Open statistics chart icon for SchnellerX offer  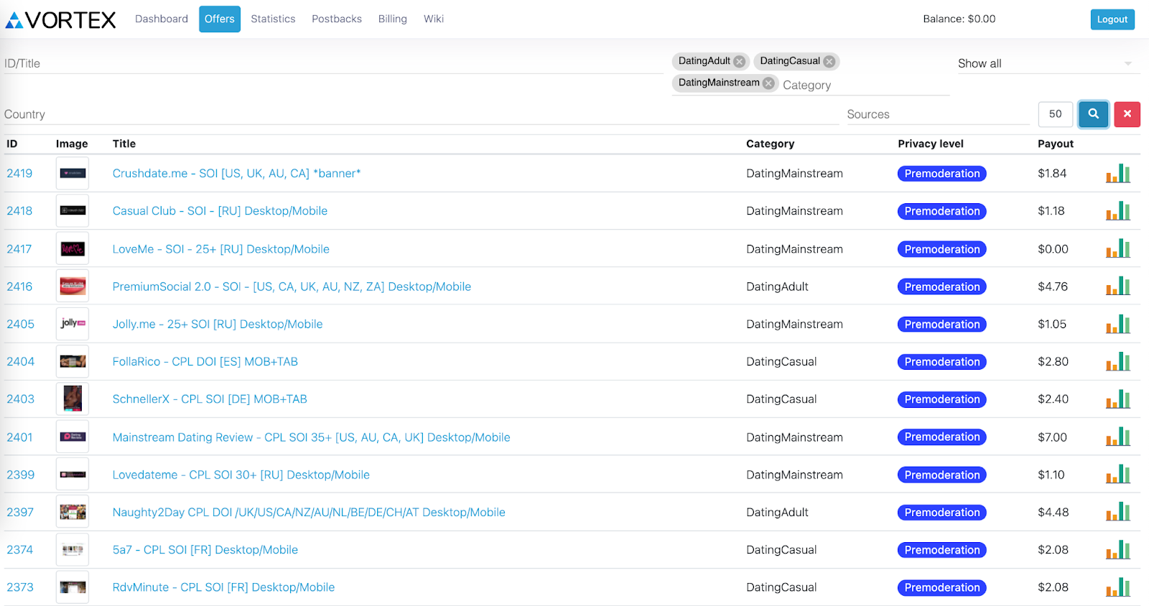pyautogui.click(x=1118, y=399)
